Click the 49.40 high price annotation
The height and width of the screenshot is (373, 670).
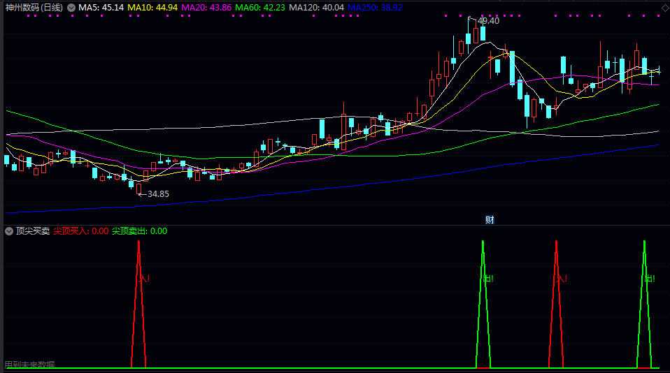[488, 21]
